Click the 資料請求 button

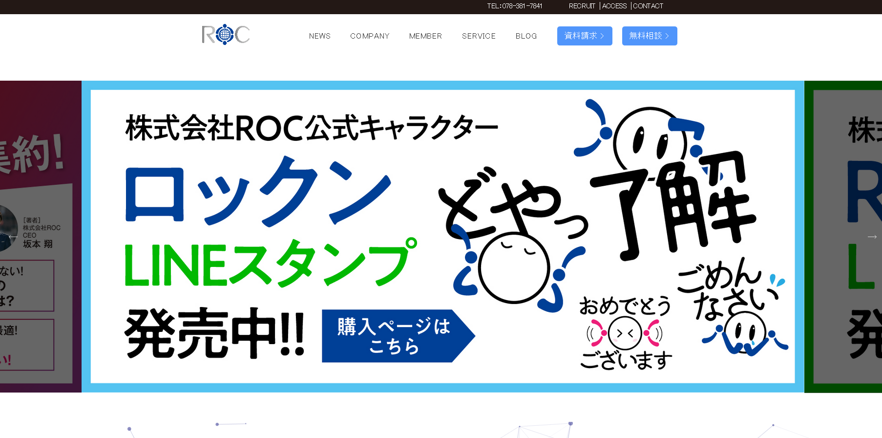[585, 36]
